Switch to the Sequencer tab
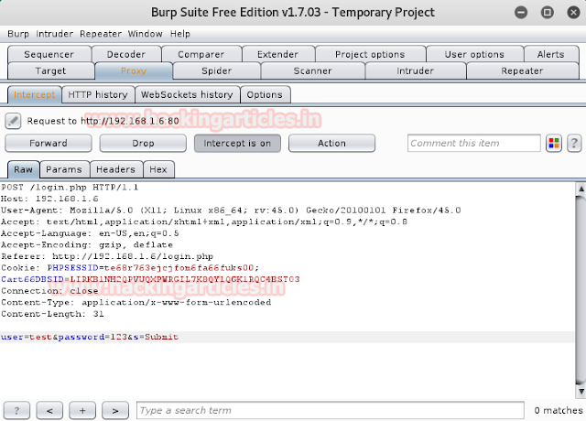This screenshot has width=586, height=421. coord(49,54)
